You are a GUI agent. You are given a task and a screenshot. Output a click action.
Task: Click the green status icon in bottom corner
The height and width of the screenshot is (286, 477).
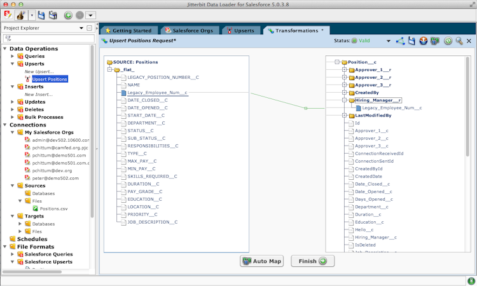(471, 280)
